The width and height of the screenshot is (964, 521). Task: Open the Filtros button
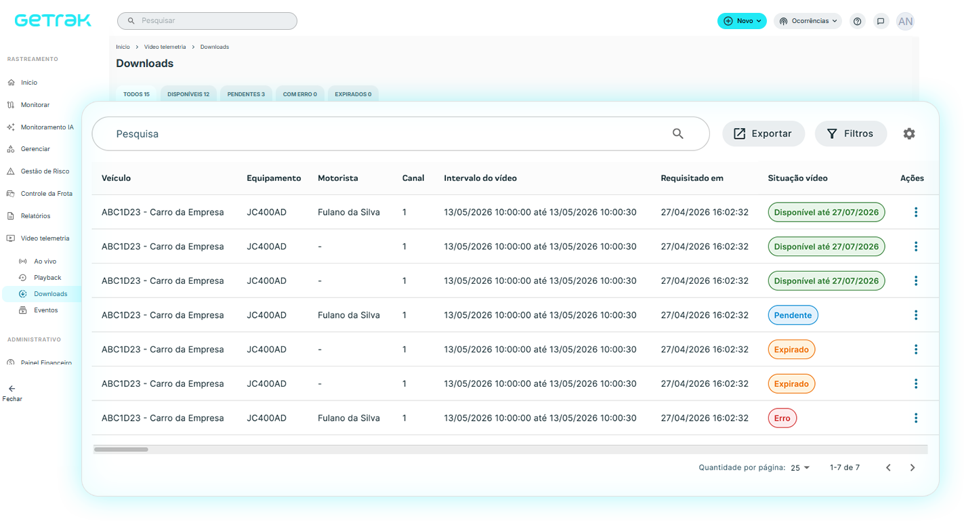851,133
